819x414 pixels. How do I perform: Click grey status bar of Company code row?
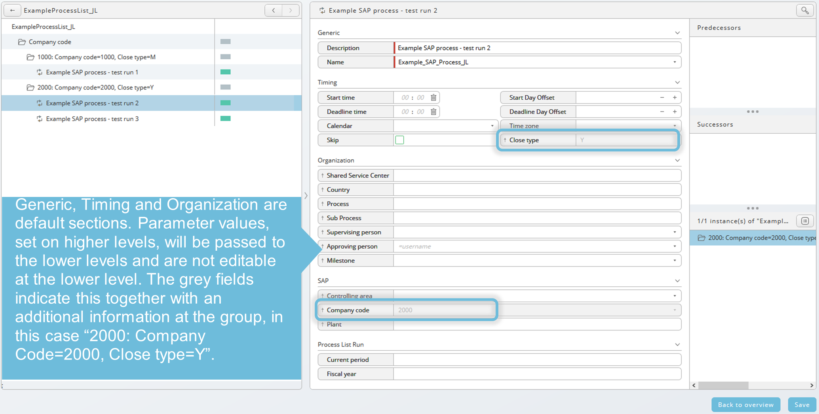pyautogui.click(x=225, y=42)
